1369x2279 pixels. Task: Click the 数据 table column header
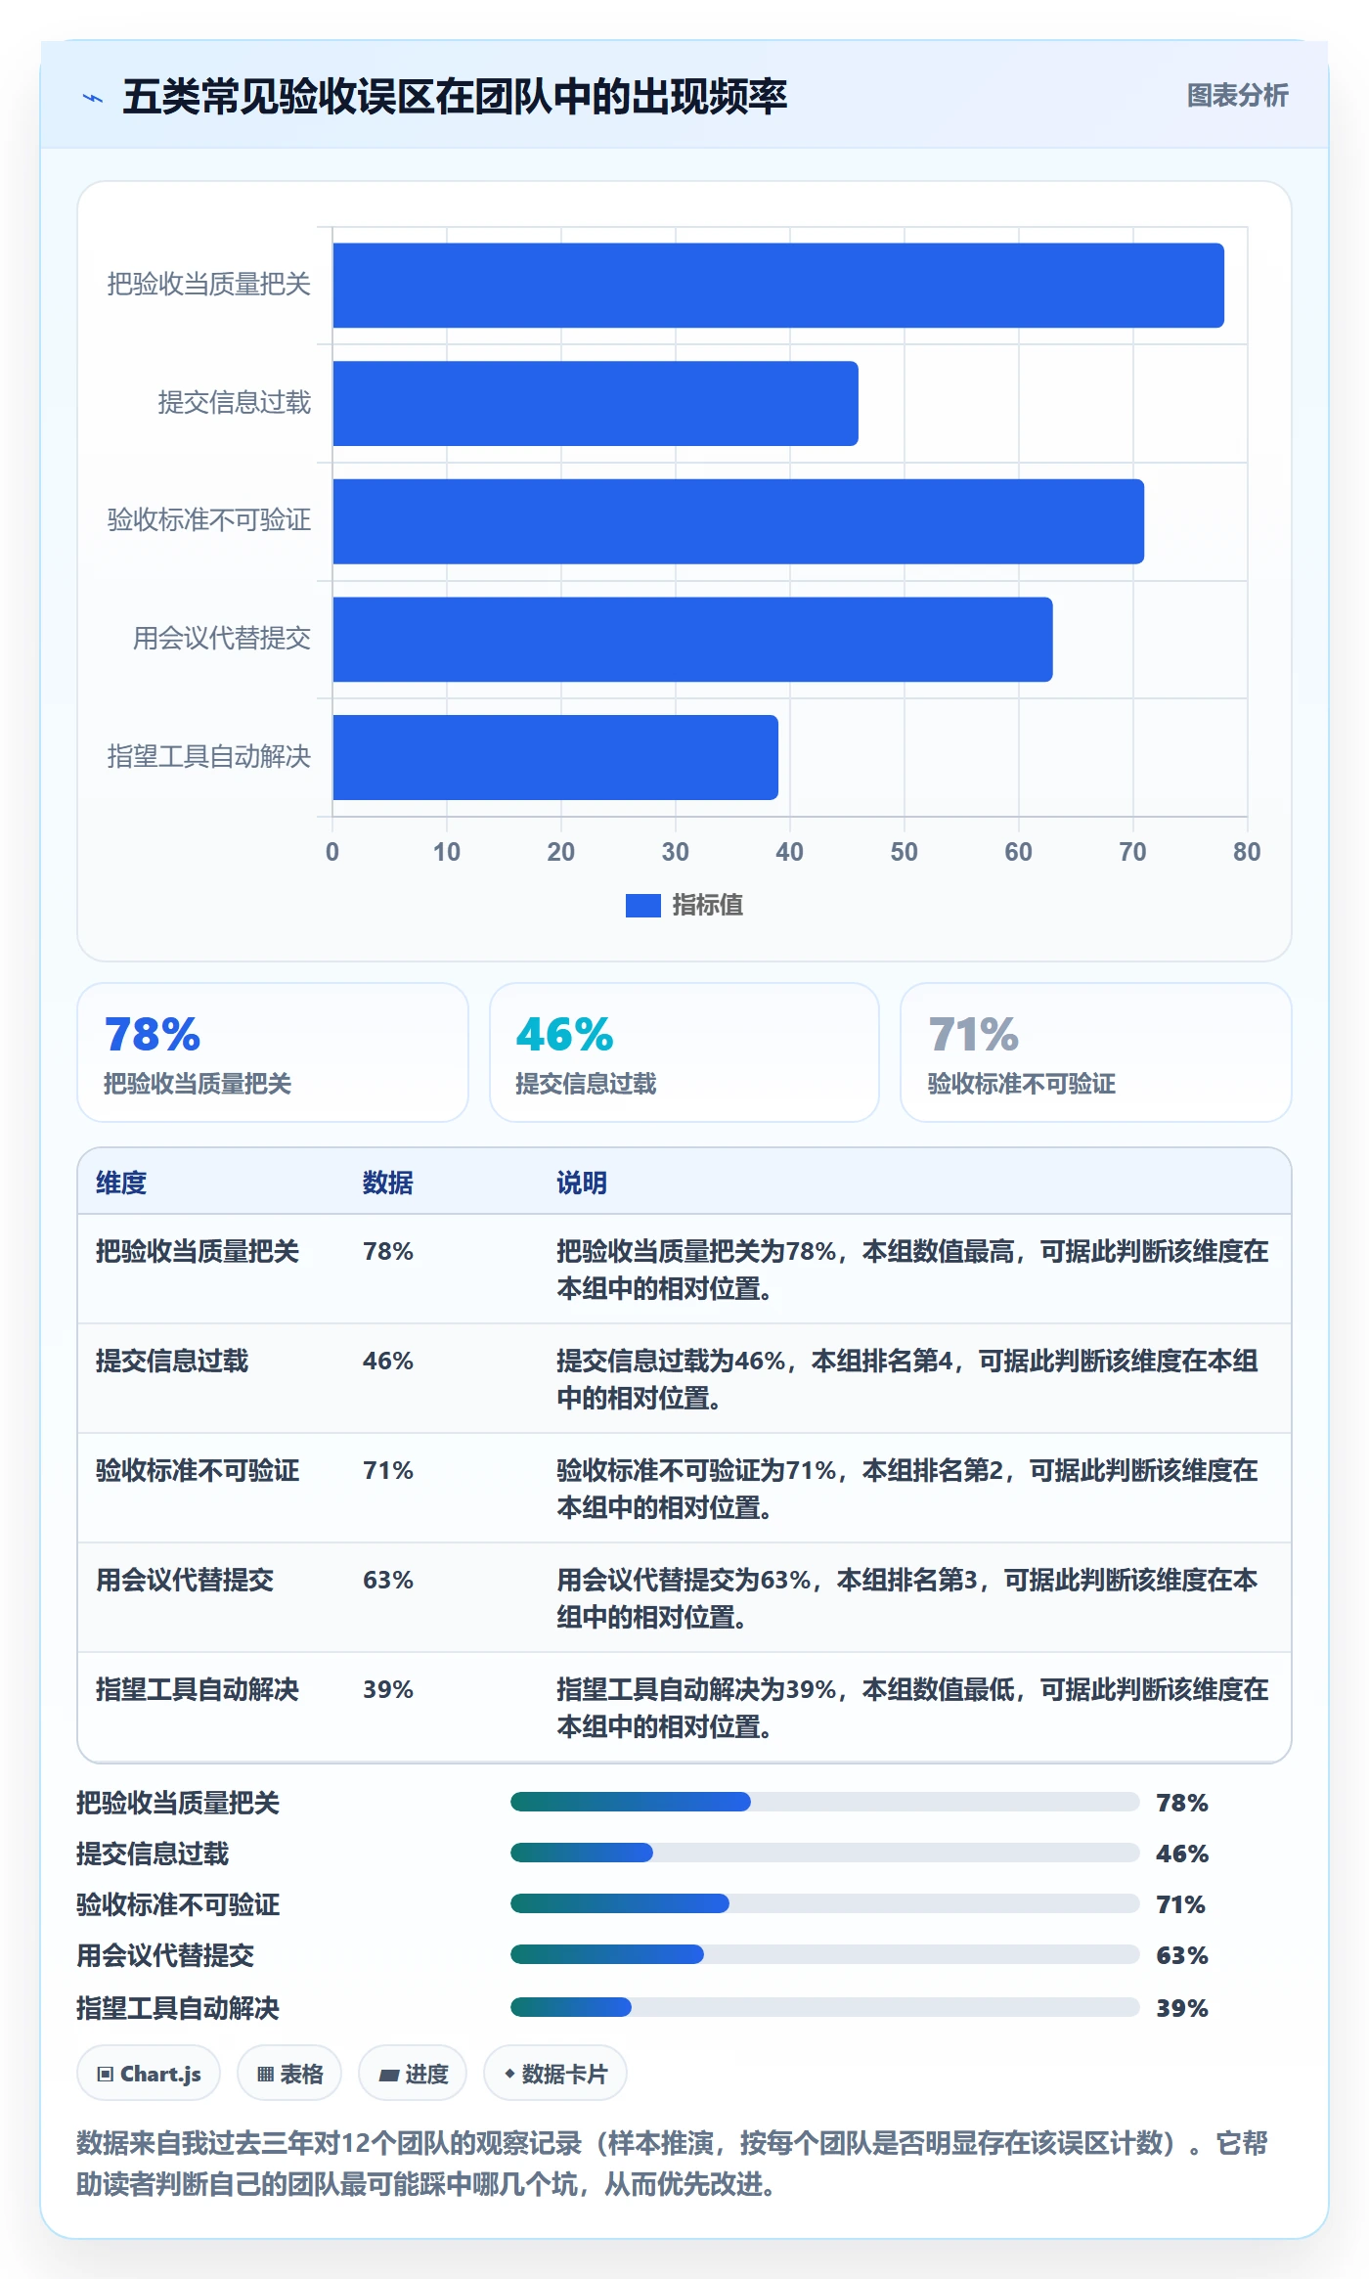(388, 1183)
